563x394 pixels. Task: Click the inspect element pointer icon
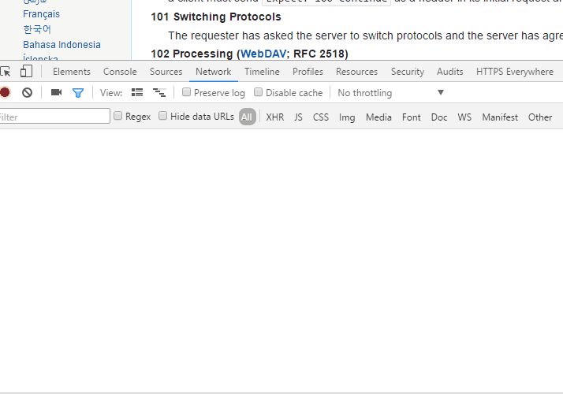pos(5,72)
